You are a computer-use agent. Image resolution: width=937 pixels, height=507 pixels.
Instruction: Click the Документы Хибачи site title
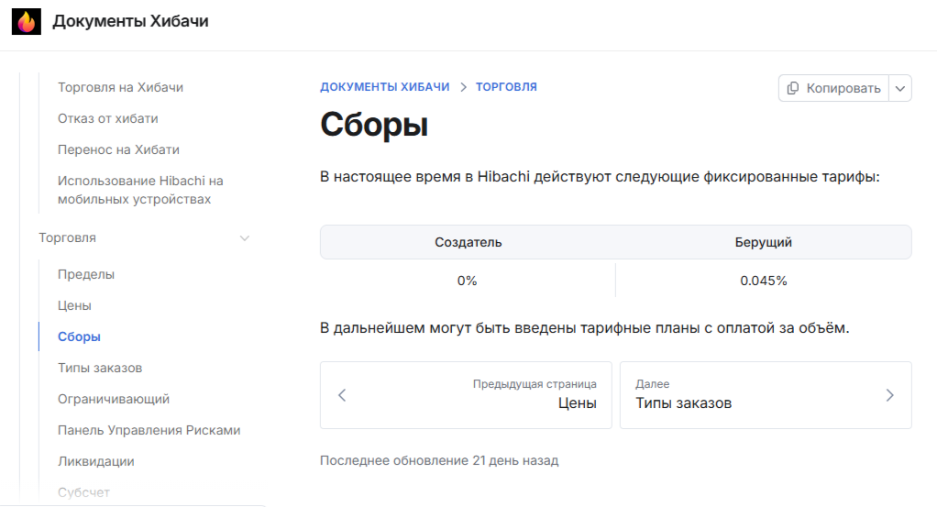coord(130,22)
